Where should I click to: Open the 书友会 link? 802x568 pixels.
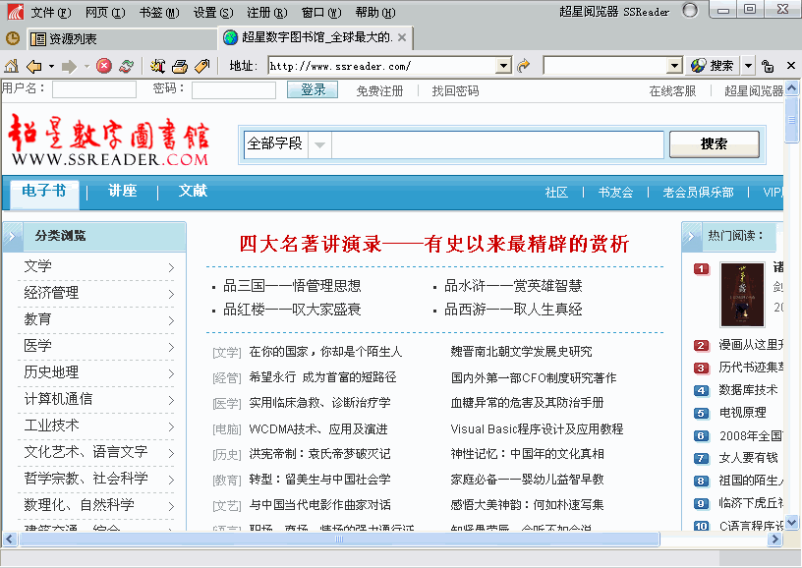(x=615, y=193)
